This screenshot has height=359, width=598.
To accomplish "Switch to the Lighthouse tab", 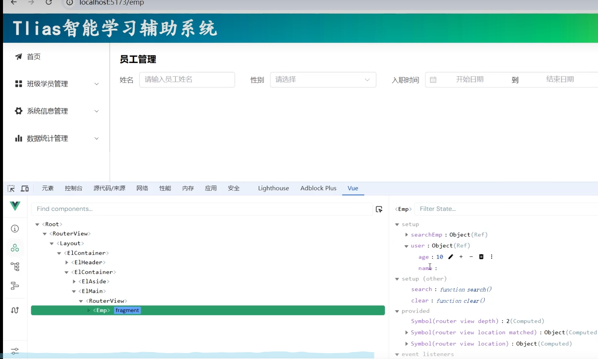I will (x=273, y=188).
